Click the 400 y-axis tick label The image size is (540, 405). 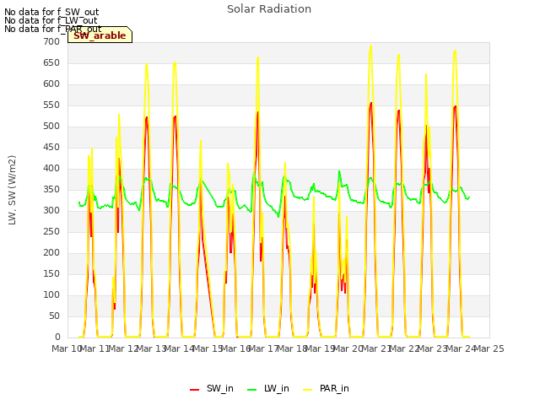pyautogui.click(x=51, y=169)
